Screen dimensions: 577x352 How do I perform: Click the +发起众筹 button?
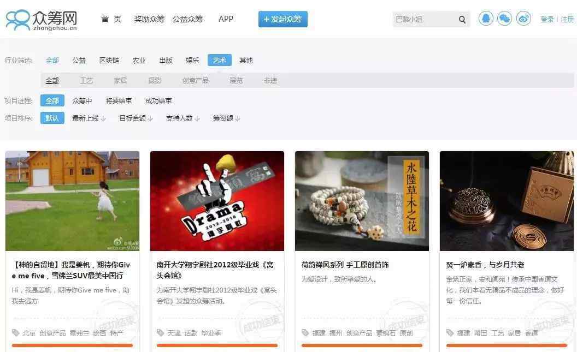point(283,19)
